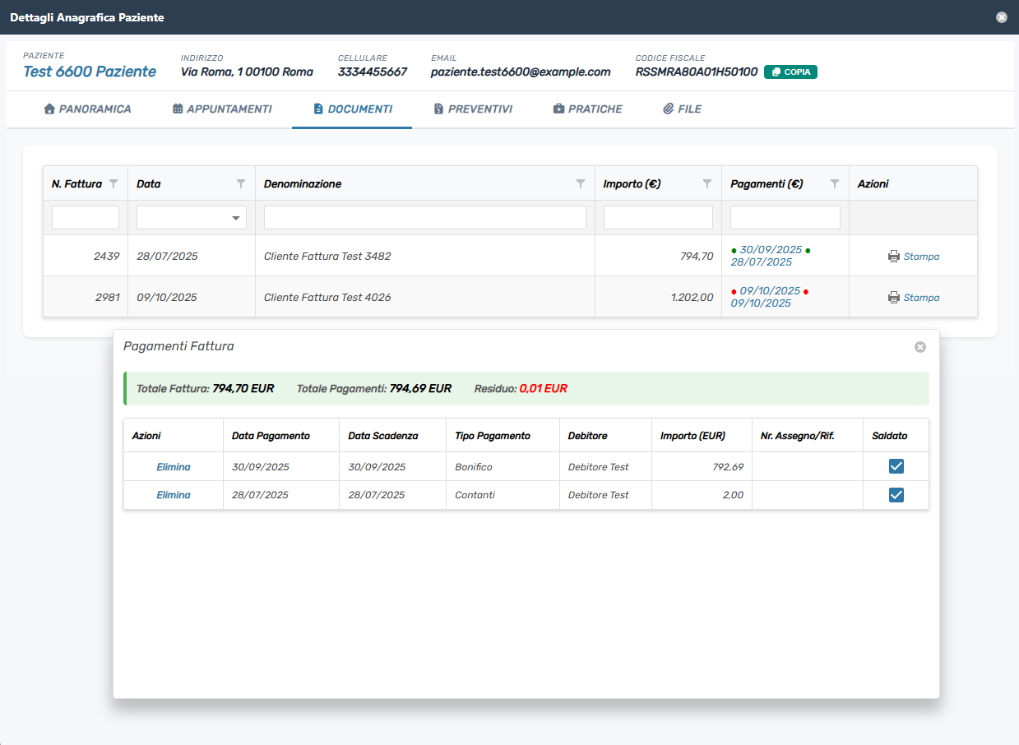Viewport: 1019px width, 745px height.
Task: Click the Denominazione column filter icon
Action: pyautogui.click(x=581, y=184)
